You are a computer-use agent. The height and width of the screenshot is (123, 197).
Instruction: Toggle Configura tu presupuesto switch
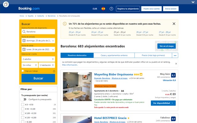23,99
